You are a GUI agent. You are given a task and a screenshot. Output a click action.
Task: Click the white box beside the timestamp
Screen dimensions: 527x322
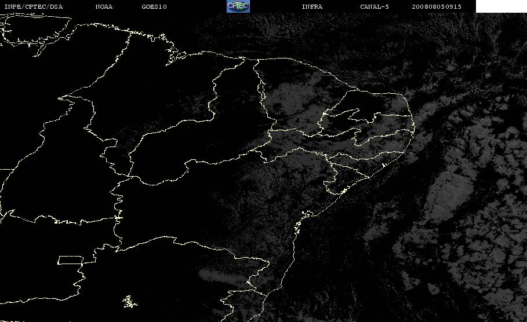pos(501,6)
